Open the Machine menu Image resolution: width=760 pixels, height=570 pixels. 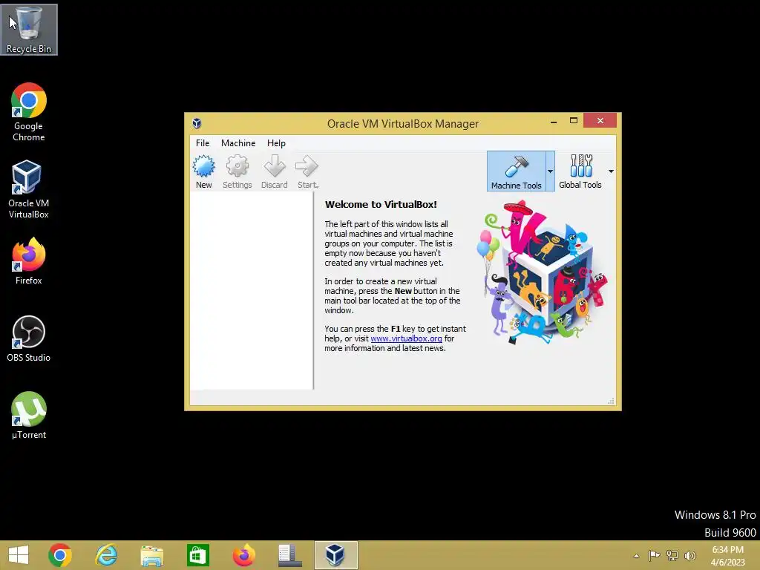pos(238,143)
